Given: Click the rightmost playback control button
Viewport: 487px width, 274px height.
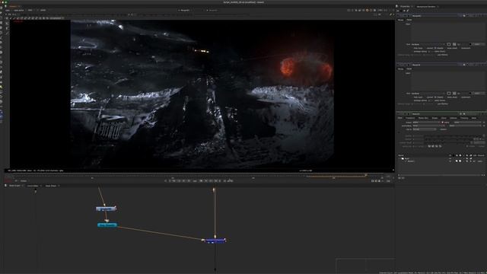Looking at the screenshot, I should [x=230, y=181].
